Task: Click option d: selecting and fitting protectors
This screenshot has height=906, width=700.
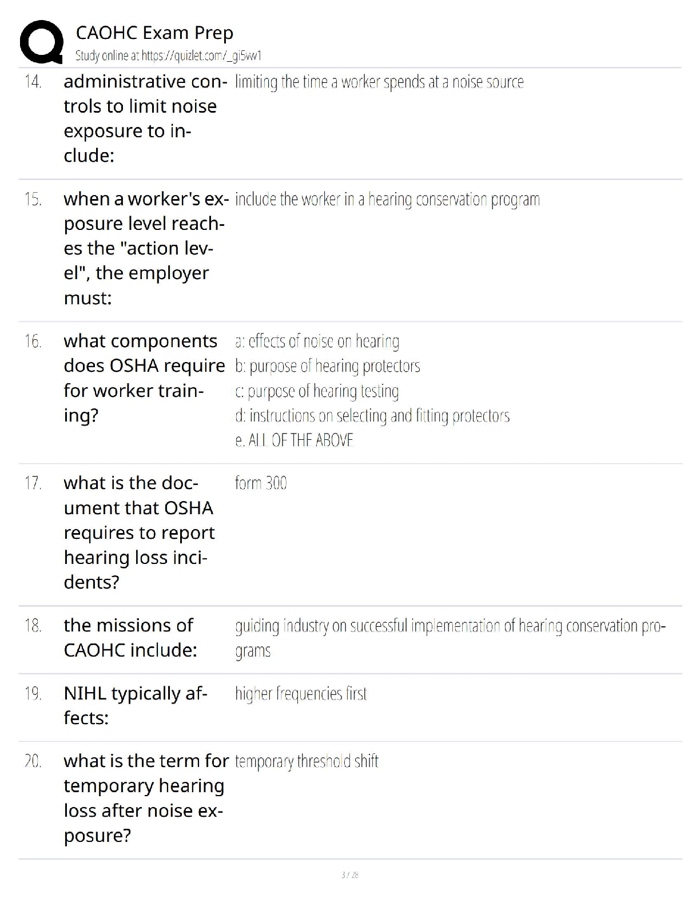Action: click(x=372, y=416)
